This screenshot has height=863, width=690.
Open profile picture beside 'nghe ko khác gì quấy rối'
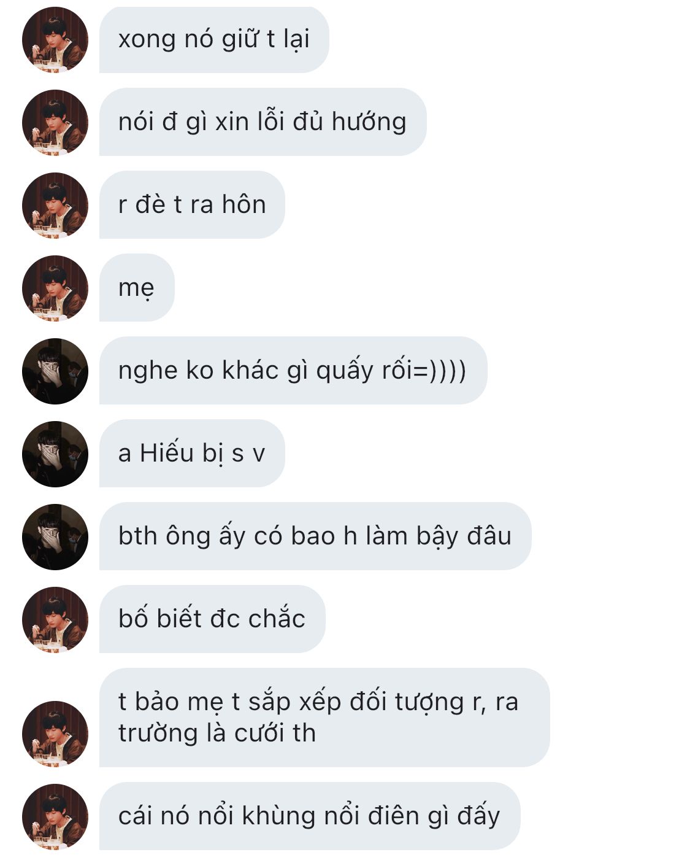click(55, 371)
